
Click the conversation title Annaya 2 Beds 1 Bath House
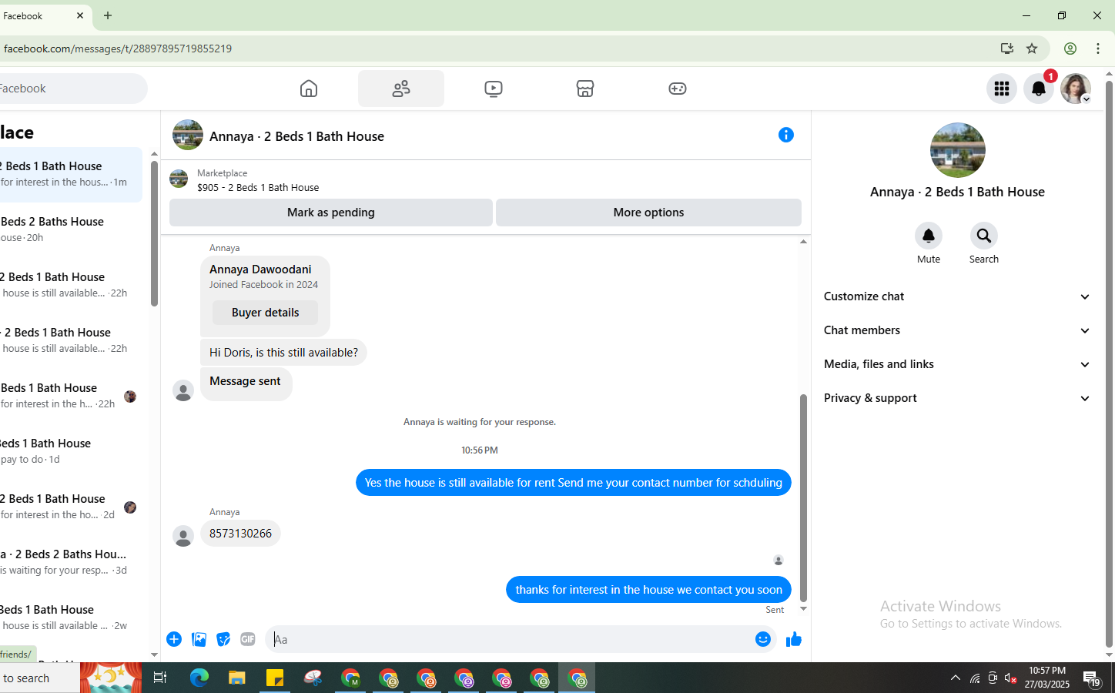click(x=296, y=136)
